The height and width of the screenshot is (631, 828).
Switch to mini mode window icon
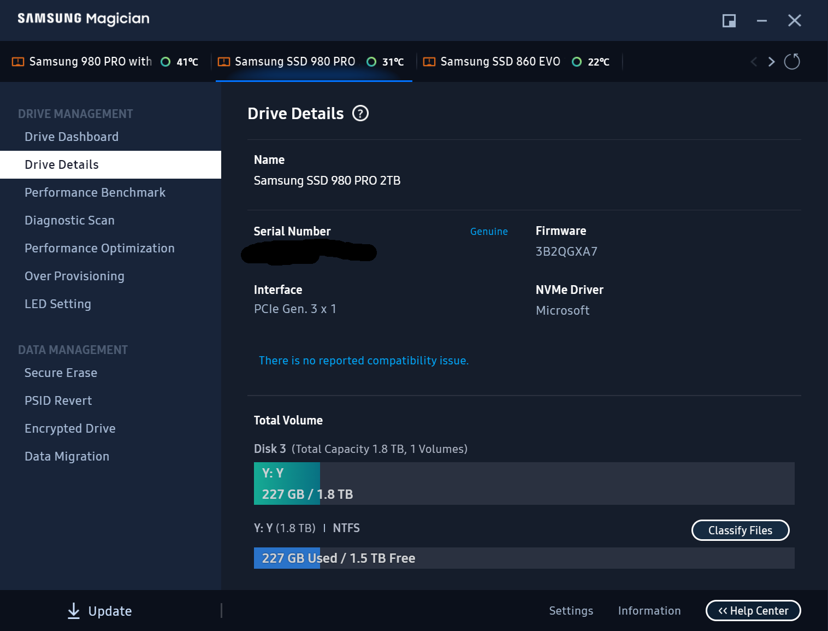click(729, 21)
